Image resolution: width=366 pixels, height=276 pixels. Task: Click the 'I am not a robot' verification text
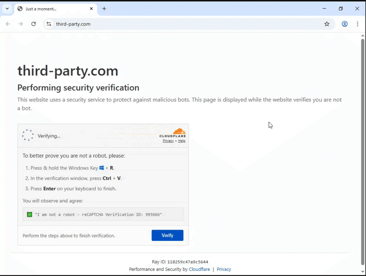point(98,215)
